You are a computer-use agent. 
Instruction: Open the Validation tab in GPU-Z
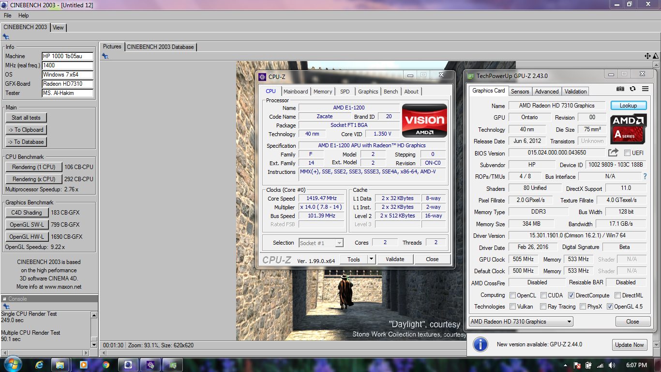(x=575, y=92)
